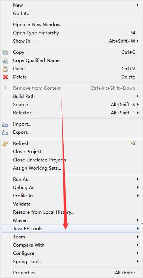Click the red Delete X icon
Viewport: 143px width, 278px height.
5,77
